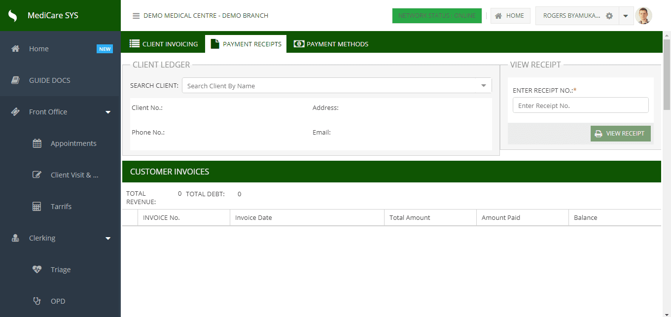The height and width of the screenshot is (317, 671).
Task: Click the vertical page scrollbar thumb
Action: pos(667,74)
